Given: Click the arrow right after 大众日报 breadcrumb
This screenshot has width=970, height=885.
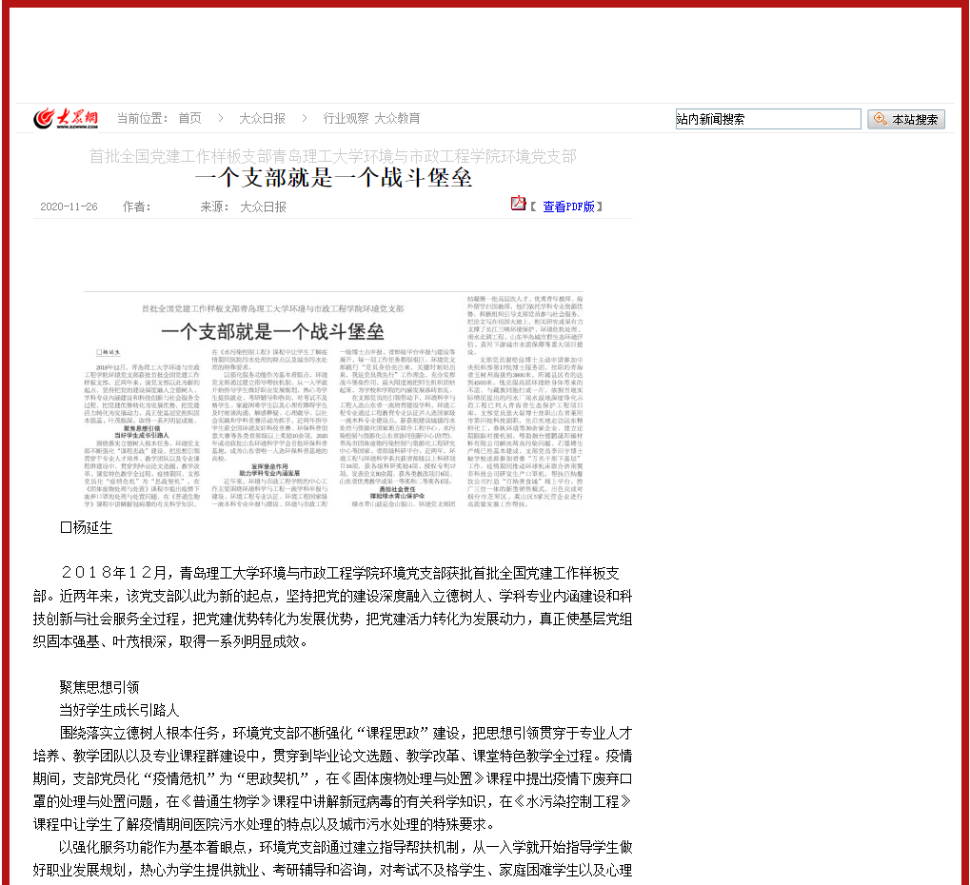Looking at the screenshot, I should click(305, 118).
